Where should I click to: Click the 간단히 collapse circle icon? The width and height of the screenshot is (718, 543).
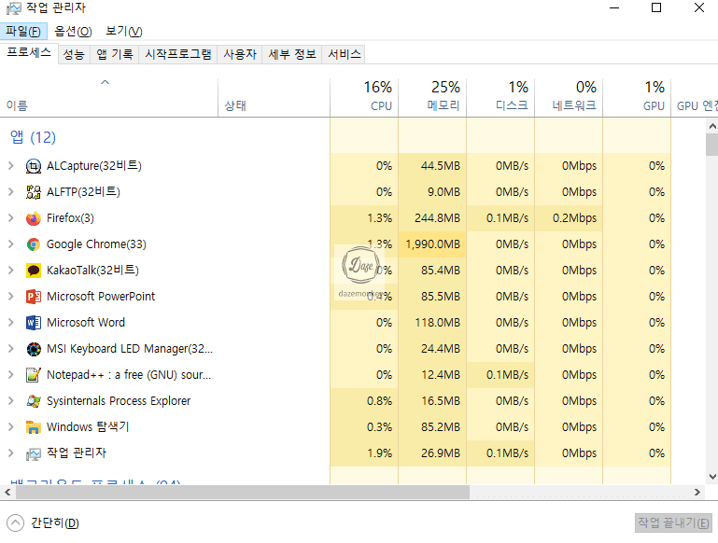[x=15, y=522]
